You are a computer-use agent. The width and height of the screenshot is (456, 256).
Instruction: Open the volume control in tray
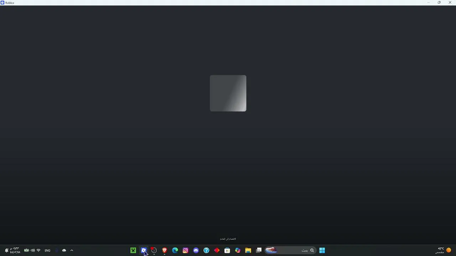(33, 250)
